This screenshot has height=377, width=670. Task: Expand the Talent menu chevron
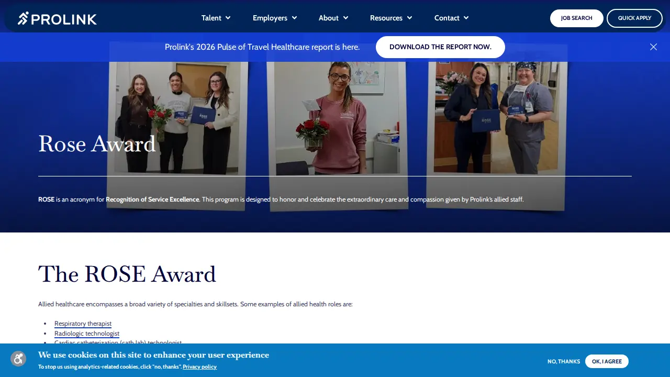pyautogui.click(x=228, y=18)
